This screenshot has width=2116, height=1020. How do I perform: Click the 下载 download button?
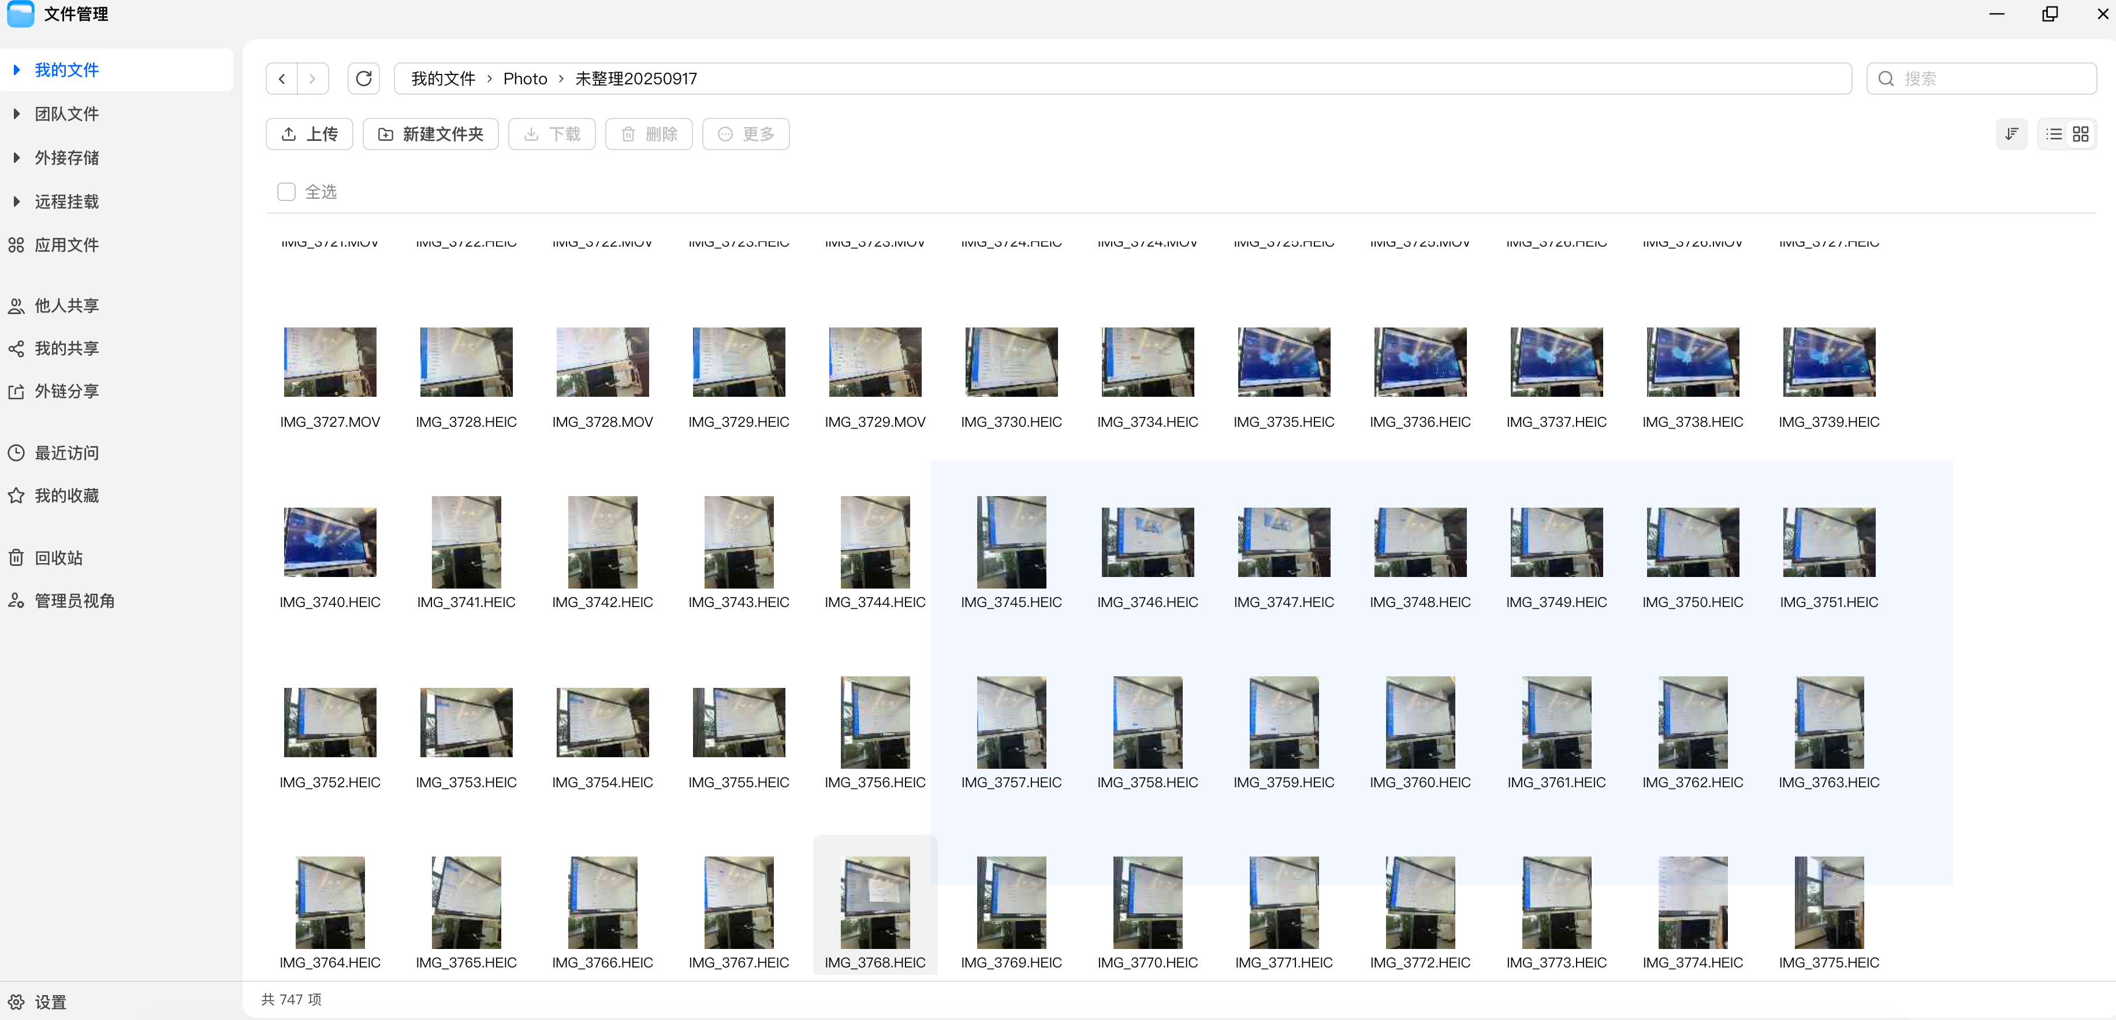pos(552,134)
